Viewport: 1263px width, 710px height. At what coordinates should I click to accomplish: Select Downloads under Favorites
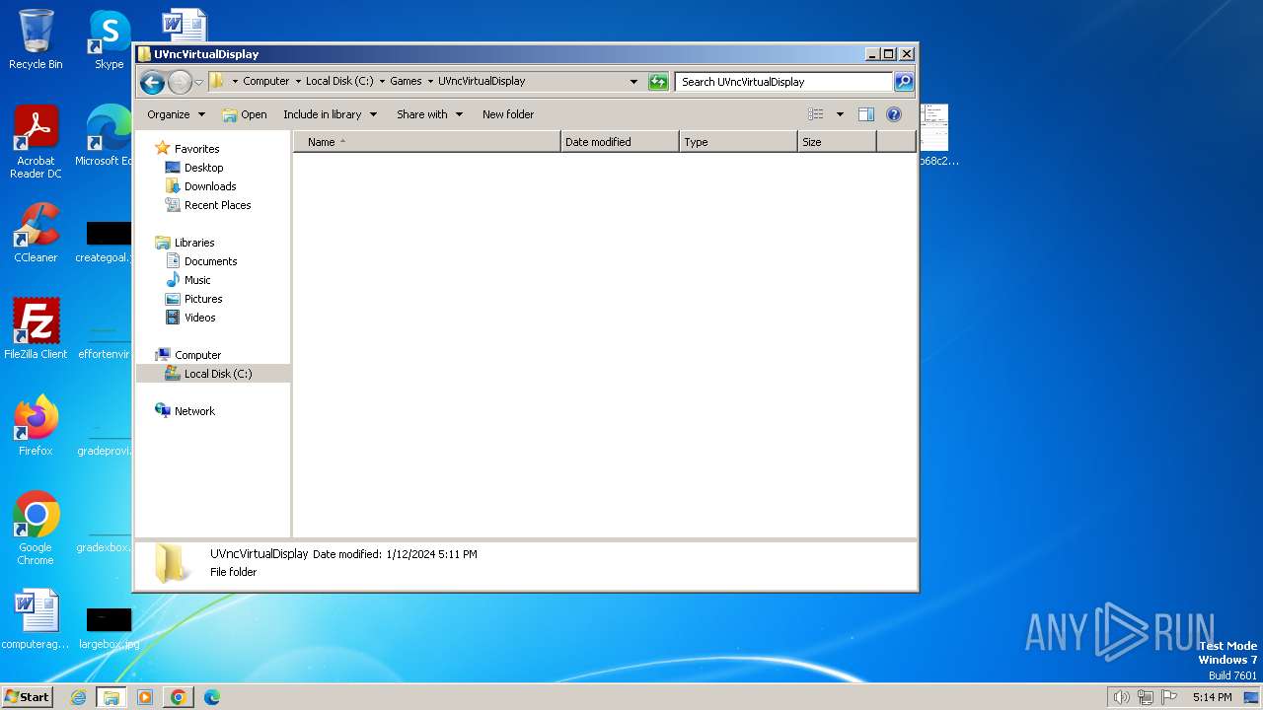pyautogui.click(x=209, y=186)
